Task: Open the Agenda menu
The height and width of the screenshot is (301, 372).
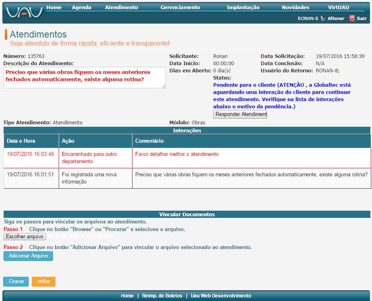Action: 81,7
